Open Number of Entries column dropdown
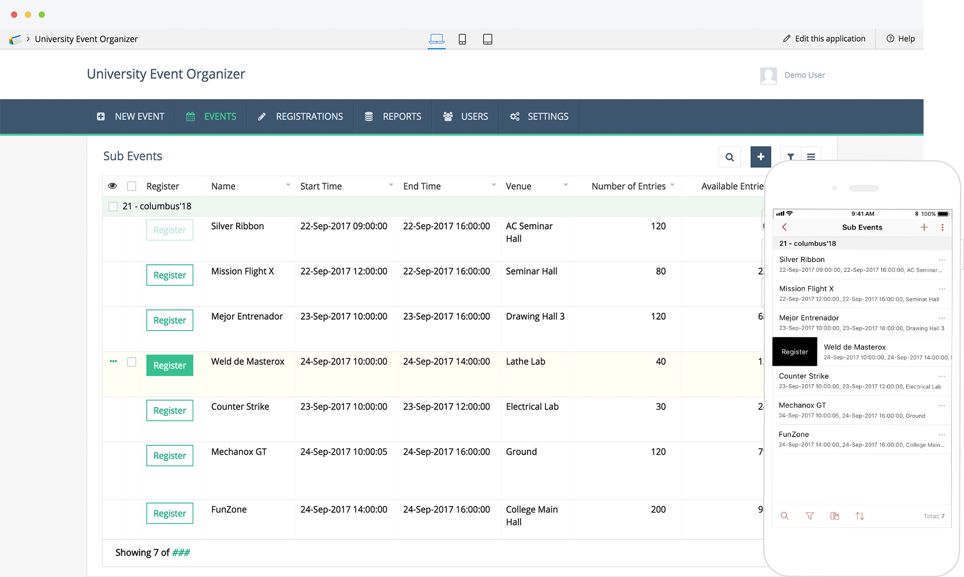This screenshot has width=964, height=577. coord(672,185)
